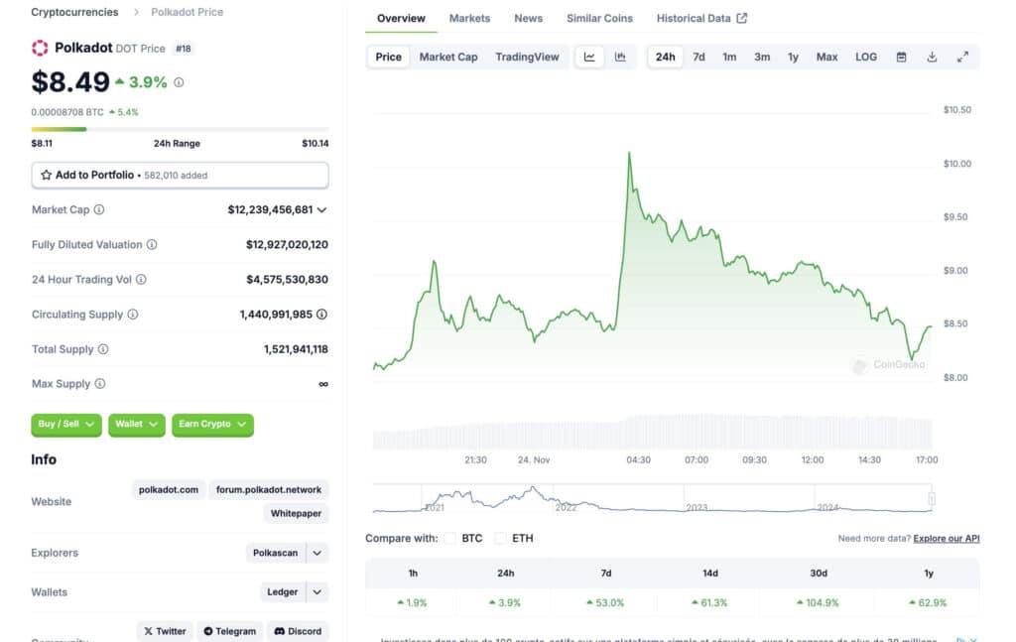Show the TradingView chart tab

528,57
